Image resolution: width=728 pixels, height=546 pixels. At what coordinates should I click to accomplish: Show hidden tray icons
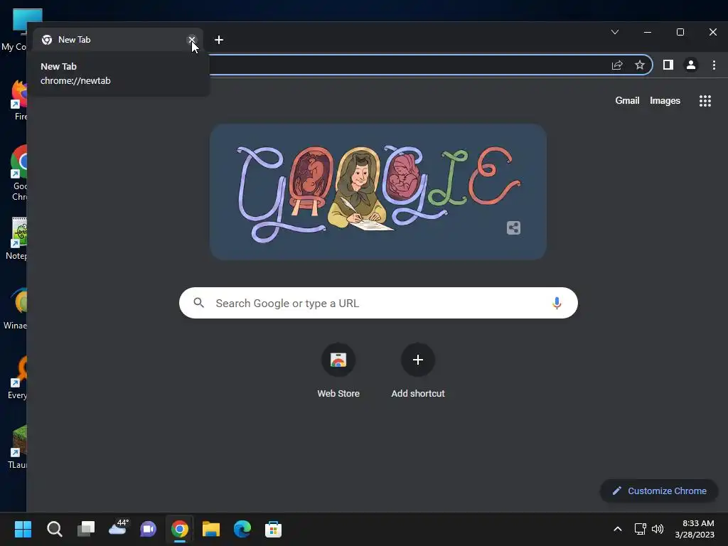pyautogui.click(x=618, y=529)
